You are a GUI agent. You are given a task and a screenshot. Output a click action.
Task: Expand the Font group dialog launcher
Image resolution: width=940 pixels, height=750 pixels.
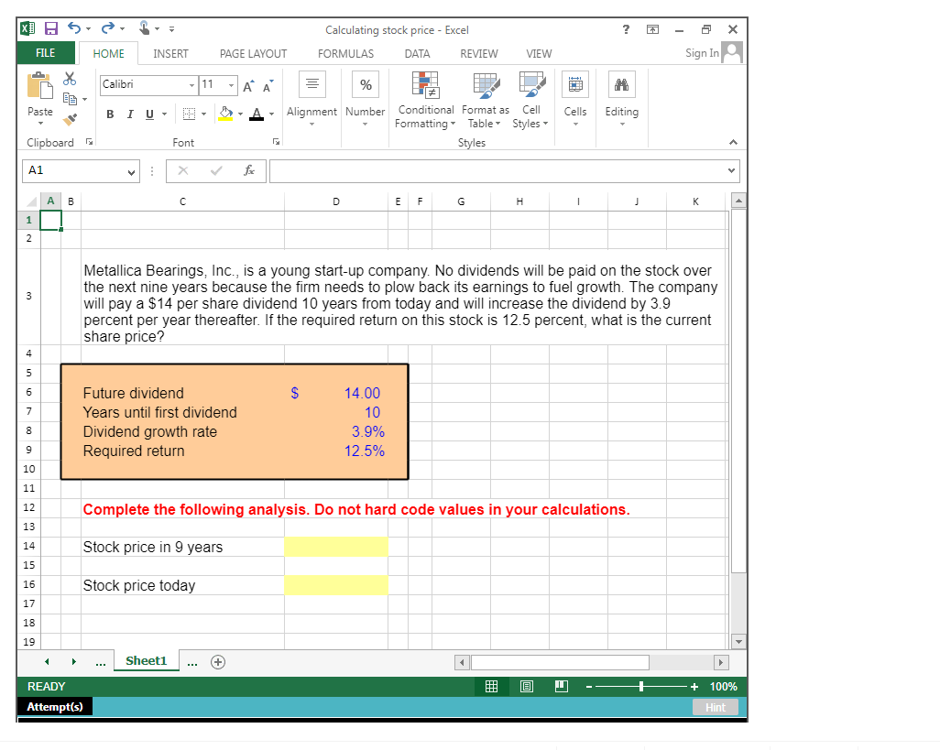pyautogui.click(x=276, y=142)
